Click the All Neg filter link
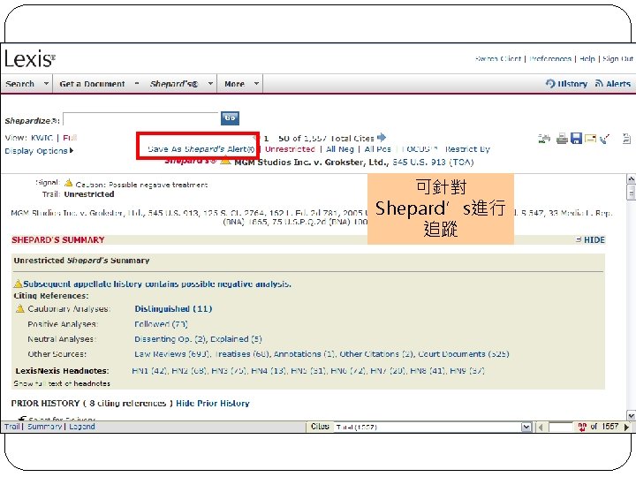The image size is (636, 477). click(x=340, y=149)
